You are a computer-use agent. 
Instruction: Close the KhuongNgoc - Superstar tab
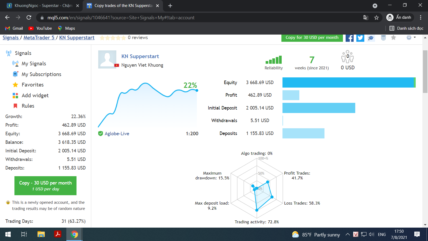[78, 6]
